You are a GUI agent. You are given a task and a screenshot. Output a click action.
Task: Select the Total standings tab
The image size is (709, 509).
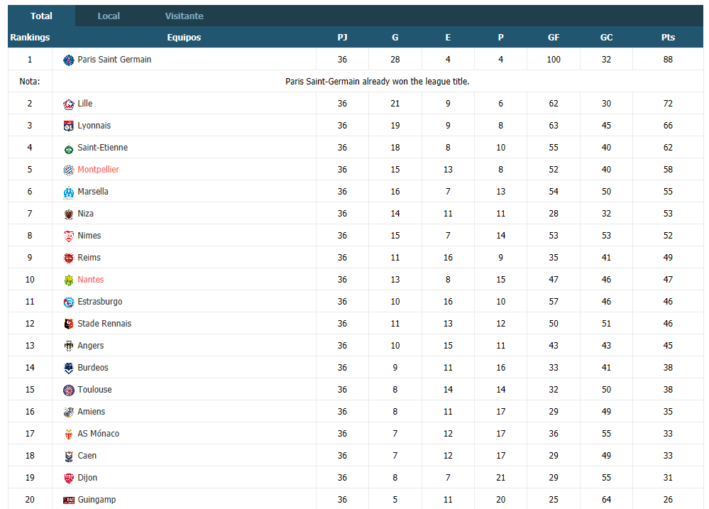tap(41, 16)
